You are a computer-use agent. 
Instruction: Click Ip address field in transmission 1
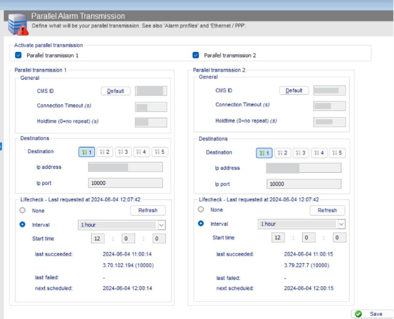[x=125, y=167]
